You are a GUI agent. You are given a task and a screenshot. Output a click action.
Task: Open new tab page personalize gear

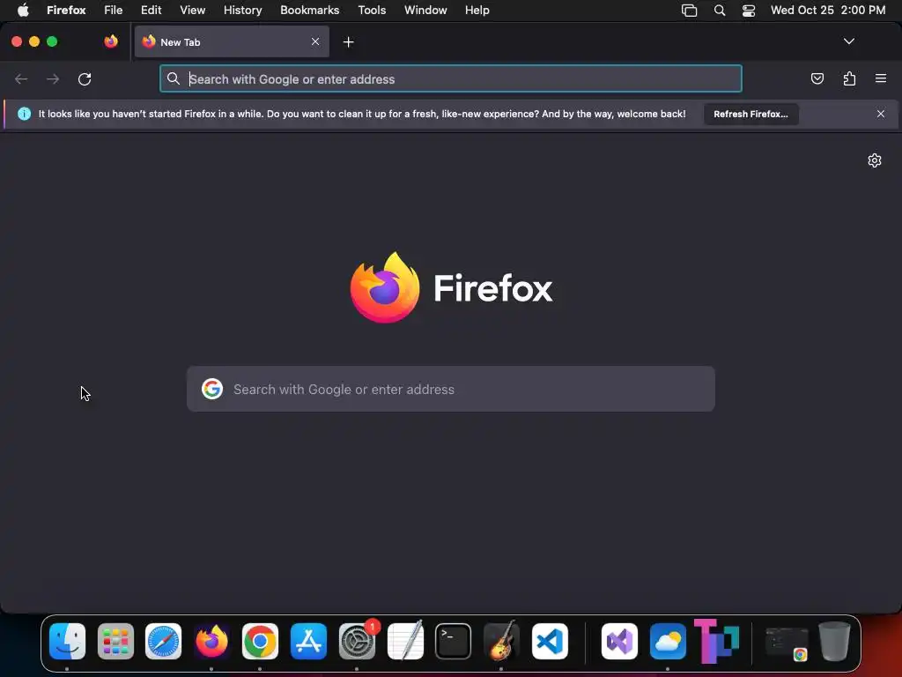[875, 160]
